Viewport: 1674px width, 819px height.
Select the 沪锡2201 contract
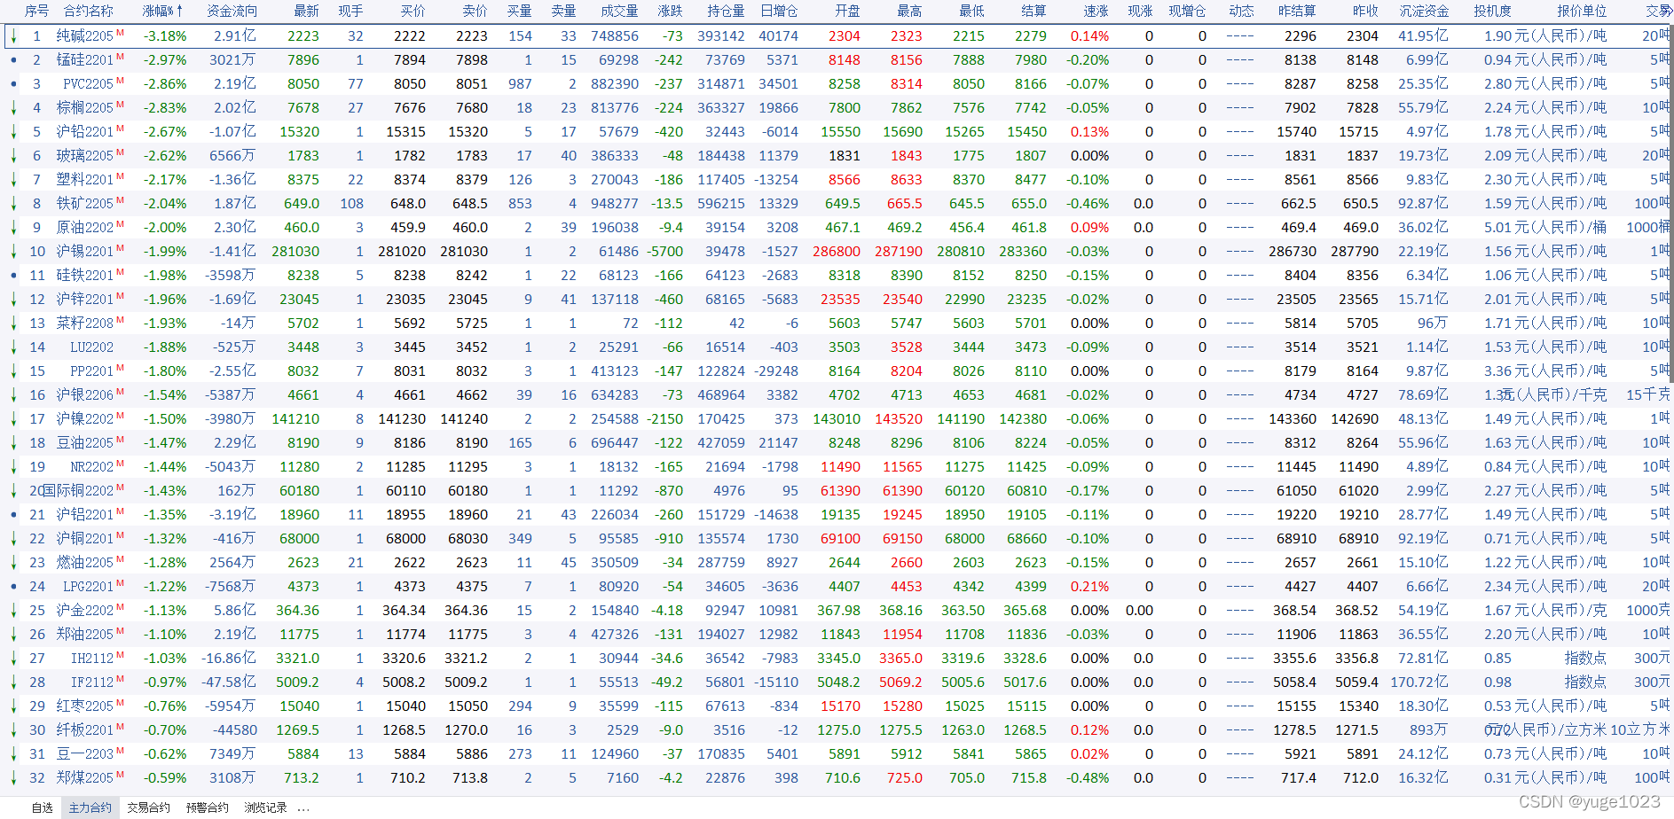85,251
